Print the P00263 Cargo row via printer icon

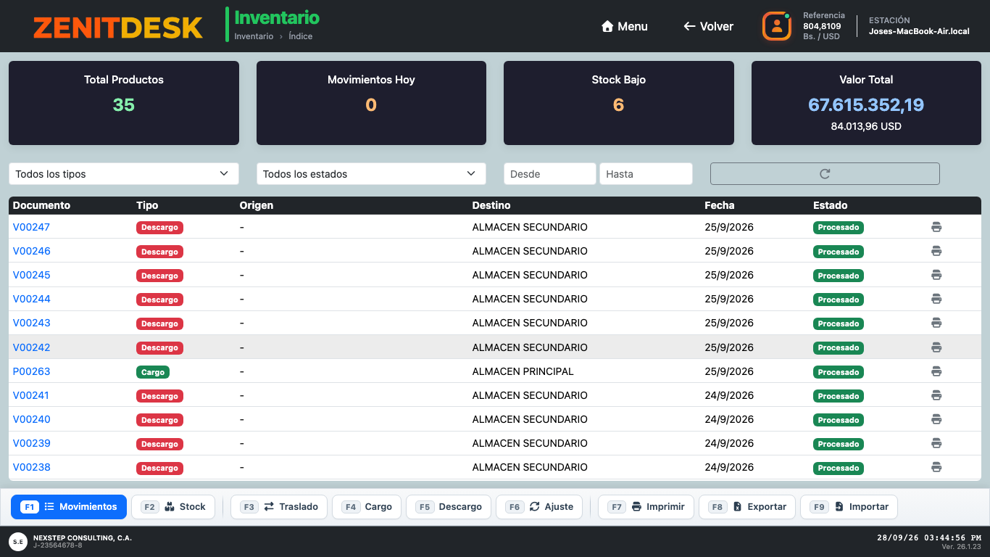coord(936,371)
